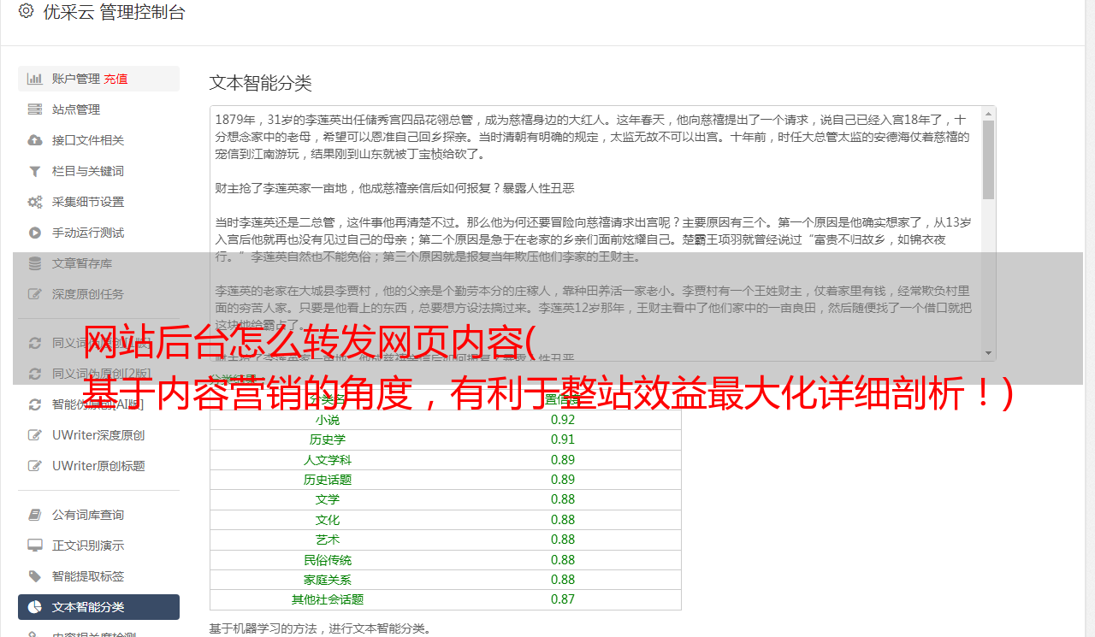1095x637 pixels.
Task: Click the 充值 link in the sidebar
Action: coord(115,79)
